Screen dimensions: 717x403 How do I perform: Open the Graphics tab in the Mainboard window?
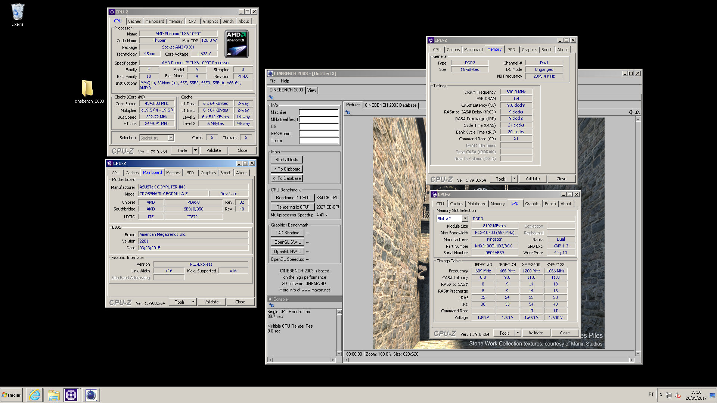[x=208, y=173]
